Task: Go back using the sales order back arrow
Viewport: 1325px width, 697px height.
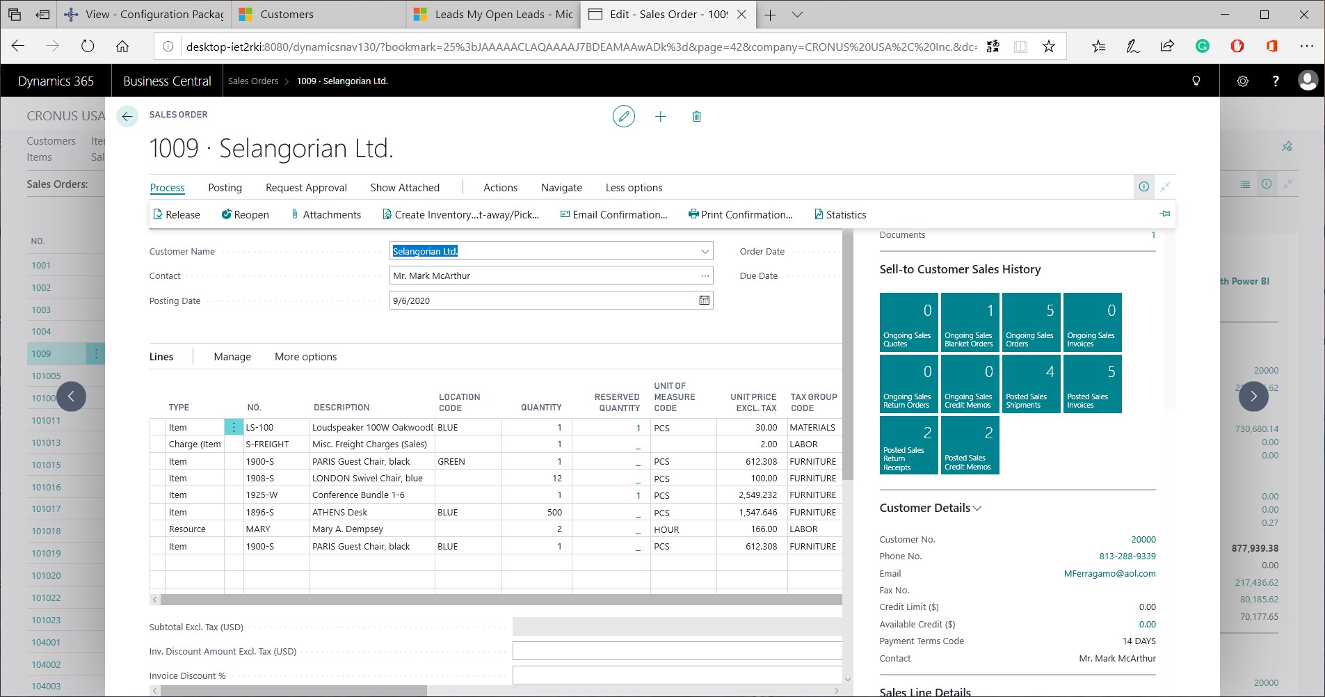Action: coord(127,116)
